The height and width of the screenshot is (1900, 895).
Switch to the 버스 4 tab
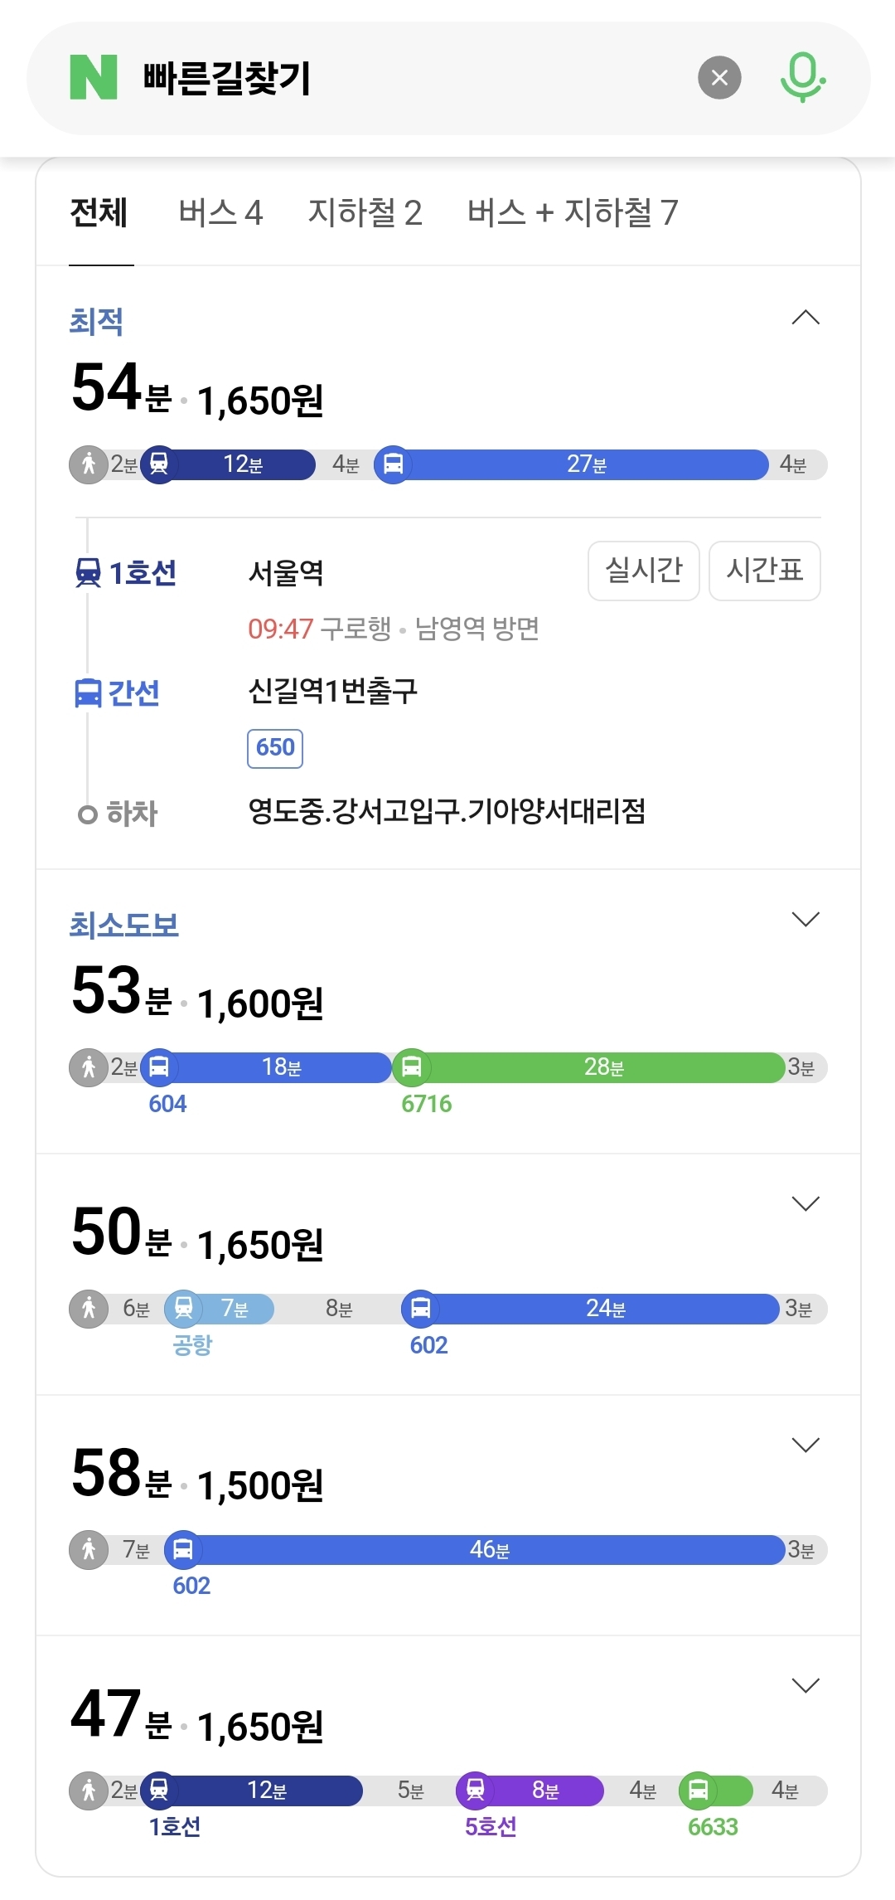pos(220,213)
